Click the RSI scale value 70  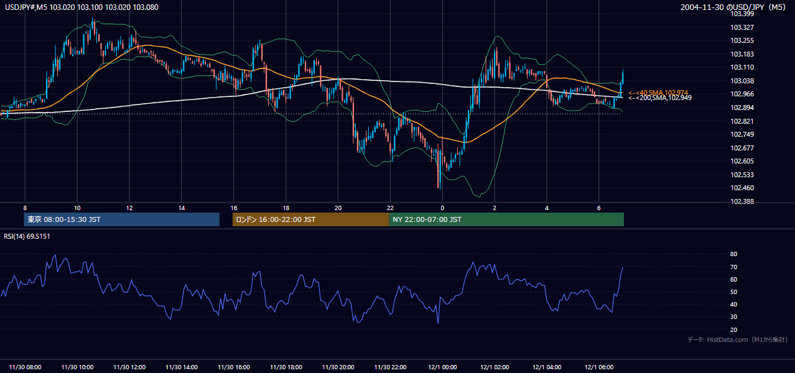pos(734,267)
